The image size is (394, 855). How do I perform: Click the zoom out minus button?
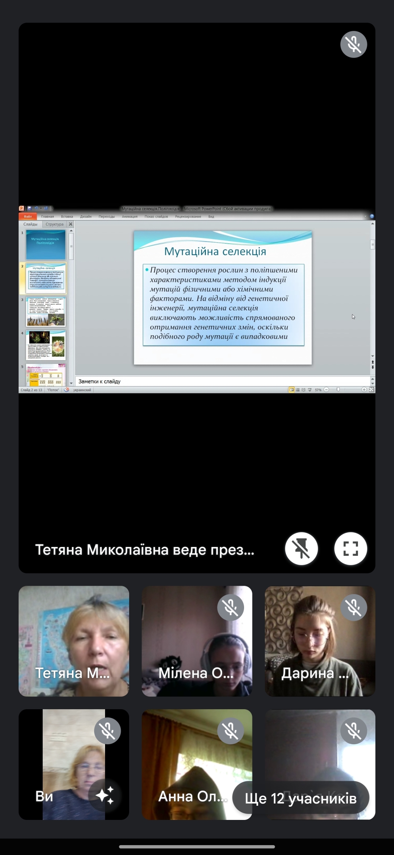327,390
